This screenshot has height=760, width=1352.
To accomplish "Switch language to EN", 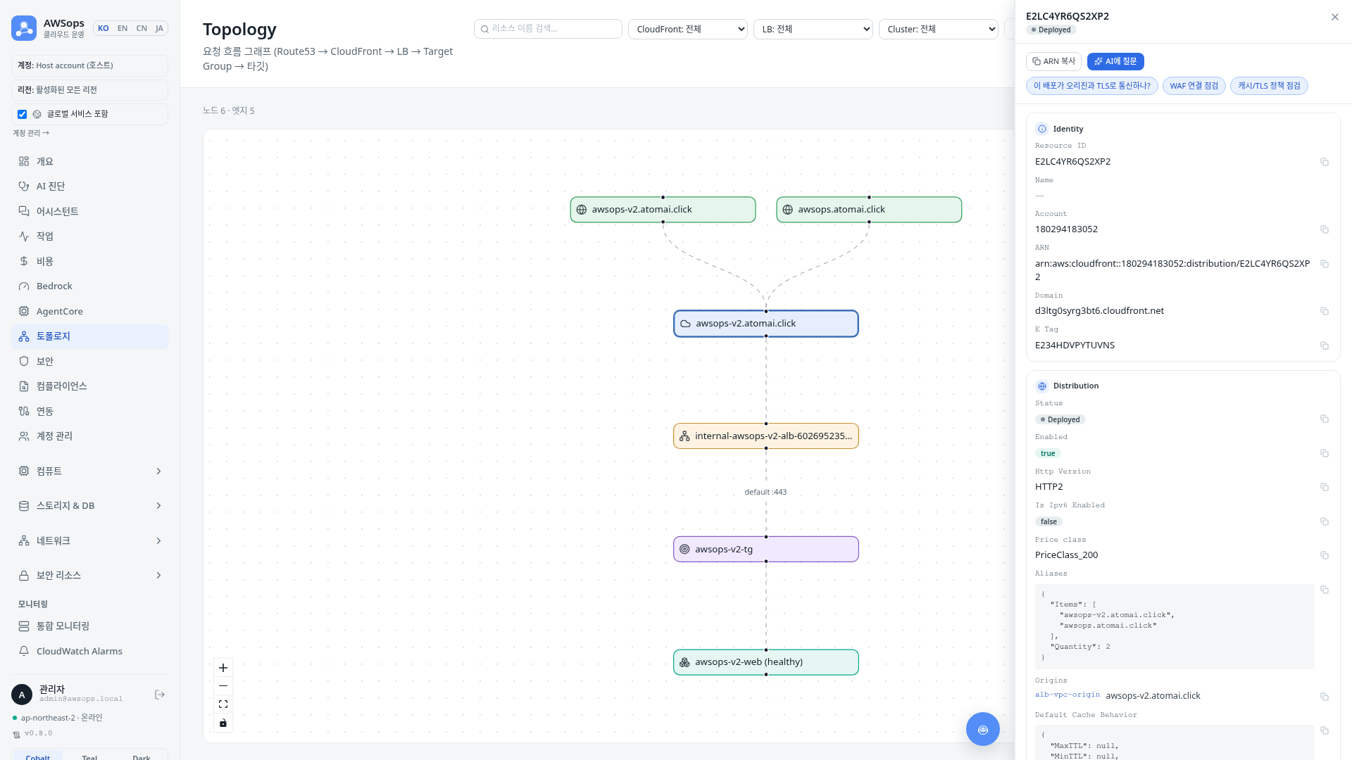I will coord(123,28).
